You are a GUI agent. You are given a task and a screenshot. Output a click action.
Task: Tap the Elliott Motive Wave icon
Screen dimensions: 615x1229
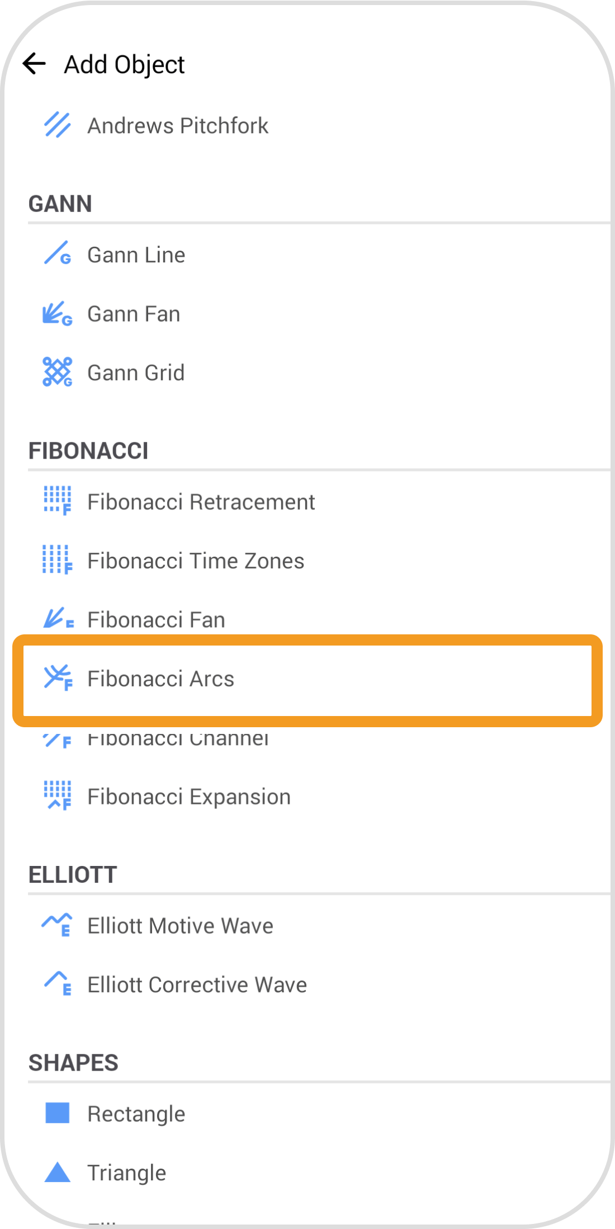click(57, 924)
